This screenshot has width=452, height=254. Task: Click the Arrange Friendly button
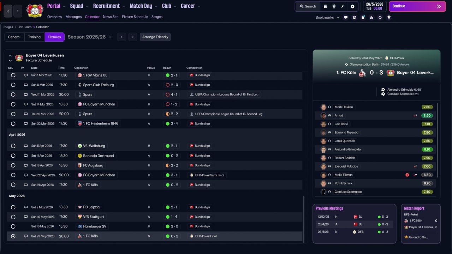pyautogui.click(x=155, y=37)
